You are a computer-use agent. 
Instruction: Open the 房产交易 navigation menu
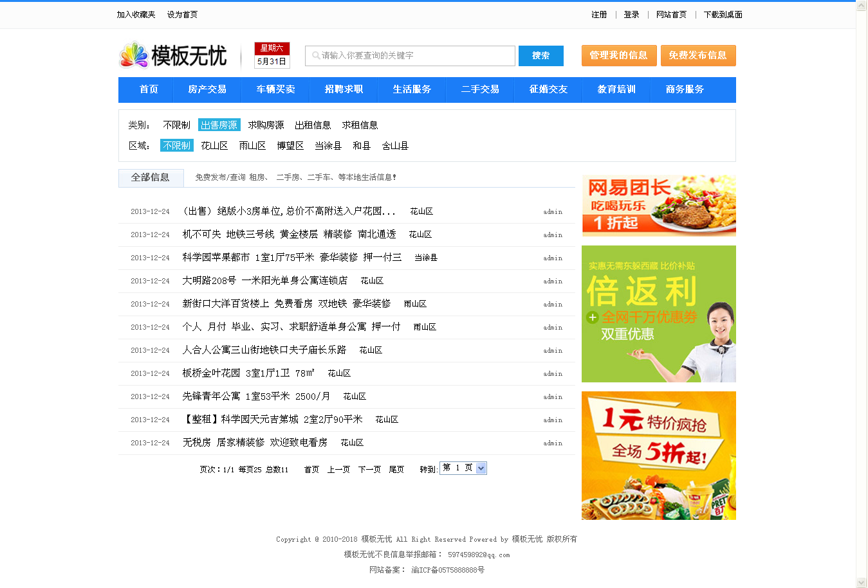[207, 89]
